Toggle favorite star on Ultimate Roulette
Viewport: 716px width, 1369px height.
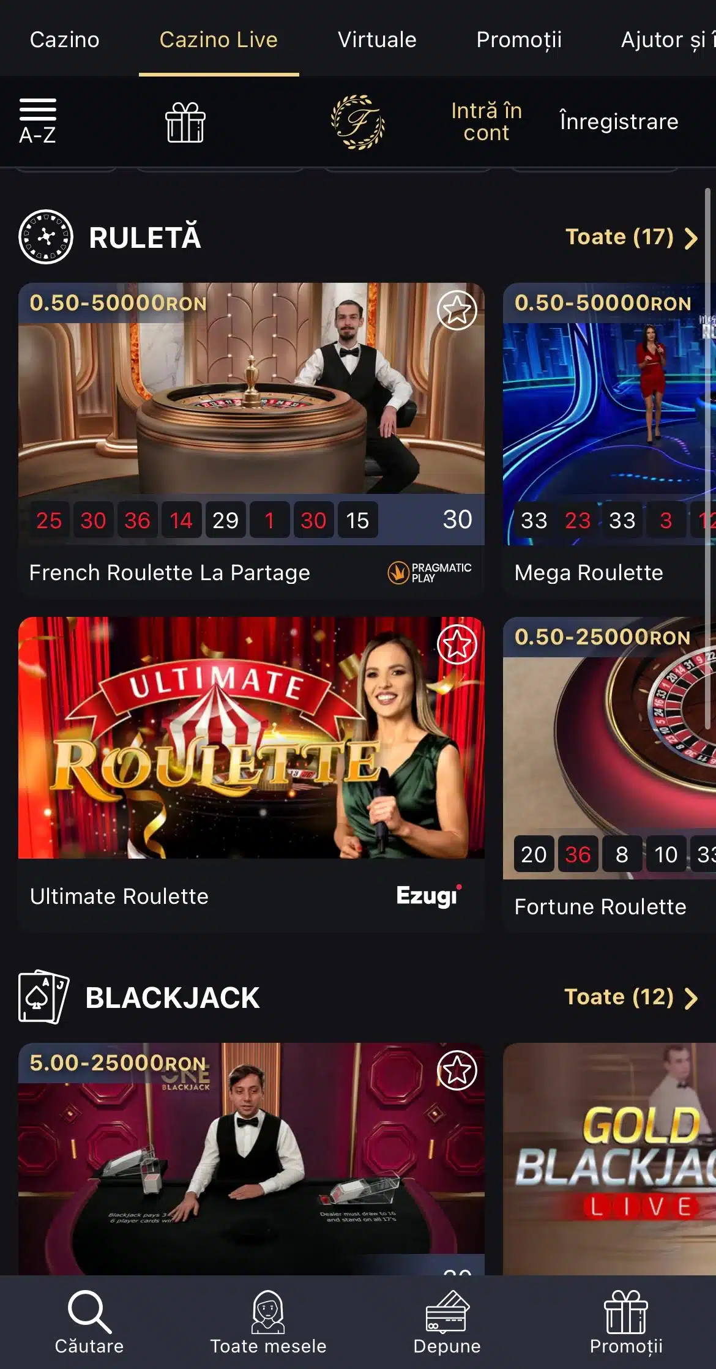click(457, 644)
